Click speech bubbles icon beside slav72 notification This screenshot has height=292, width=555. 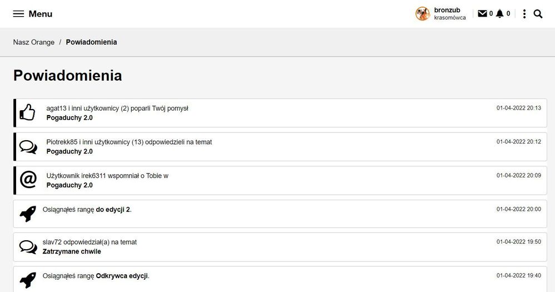pos(28,247)
